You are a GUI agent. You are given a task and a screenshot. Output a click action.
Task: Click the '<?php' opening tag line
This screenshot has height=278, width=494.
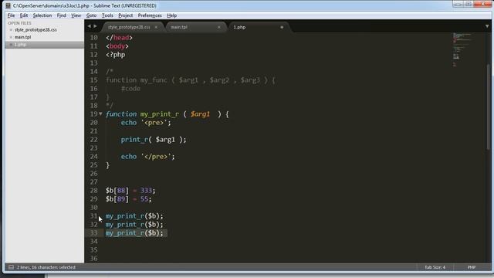pos(115,55)
